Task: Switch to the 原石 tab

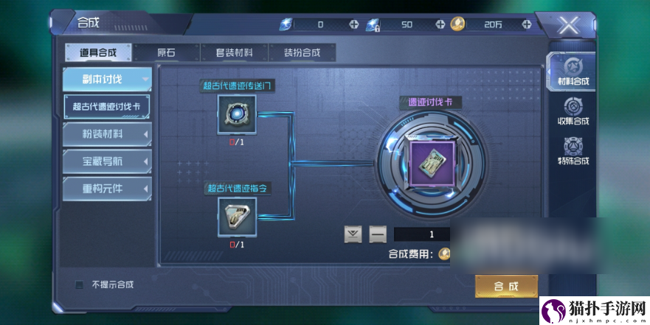Action: (166, 52)
